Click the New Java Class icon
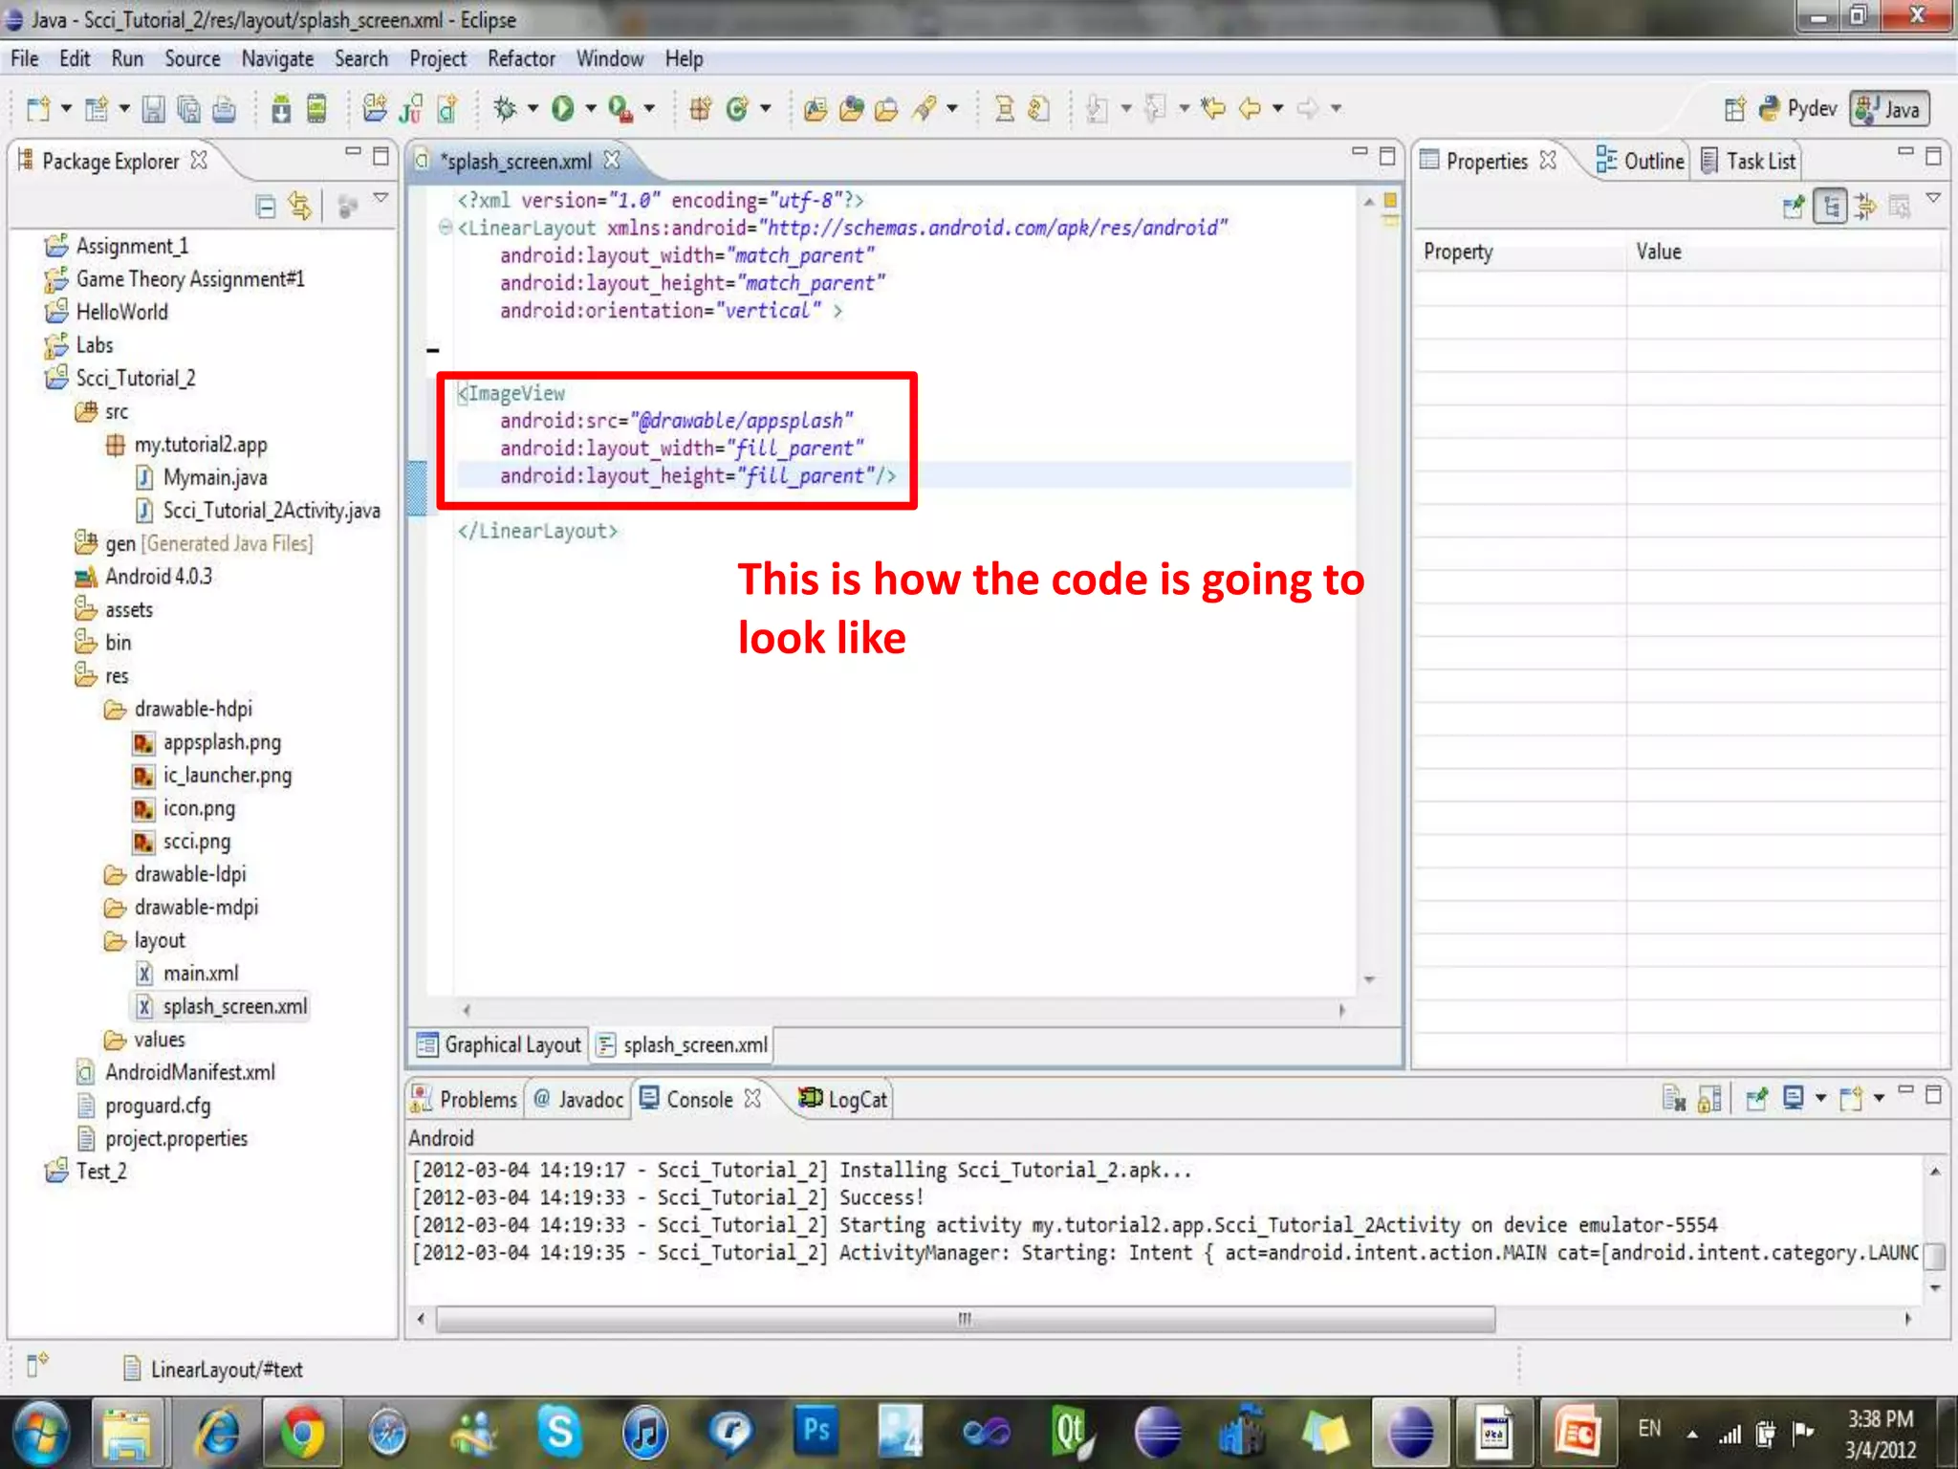This screenshot has width=1958, height=1469. click(737, 109)
